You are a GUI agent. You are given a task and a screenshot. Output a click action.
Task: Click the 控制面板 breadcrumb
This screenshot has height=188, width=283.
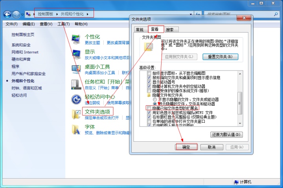click(46, 14)
